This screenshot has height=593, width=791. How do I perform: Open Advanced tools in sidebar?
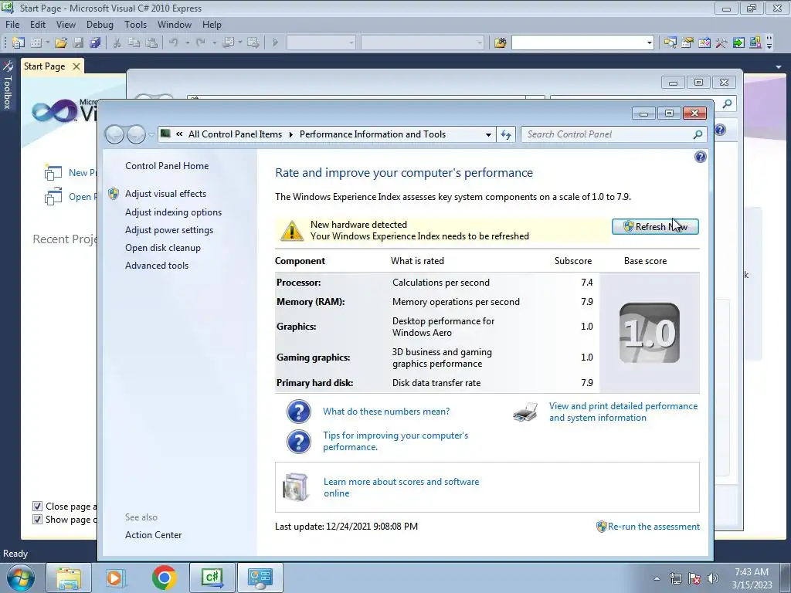tap(157, 266)
